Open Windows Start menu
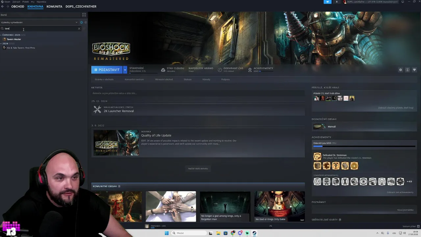421x237 pixels. (x=166, y=233)
